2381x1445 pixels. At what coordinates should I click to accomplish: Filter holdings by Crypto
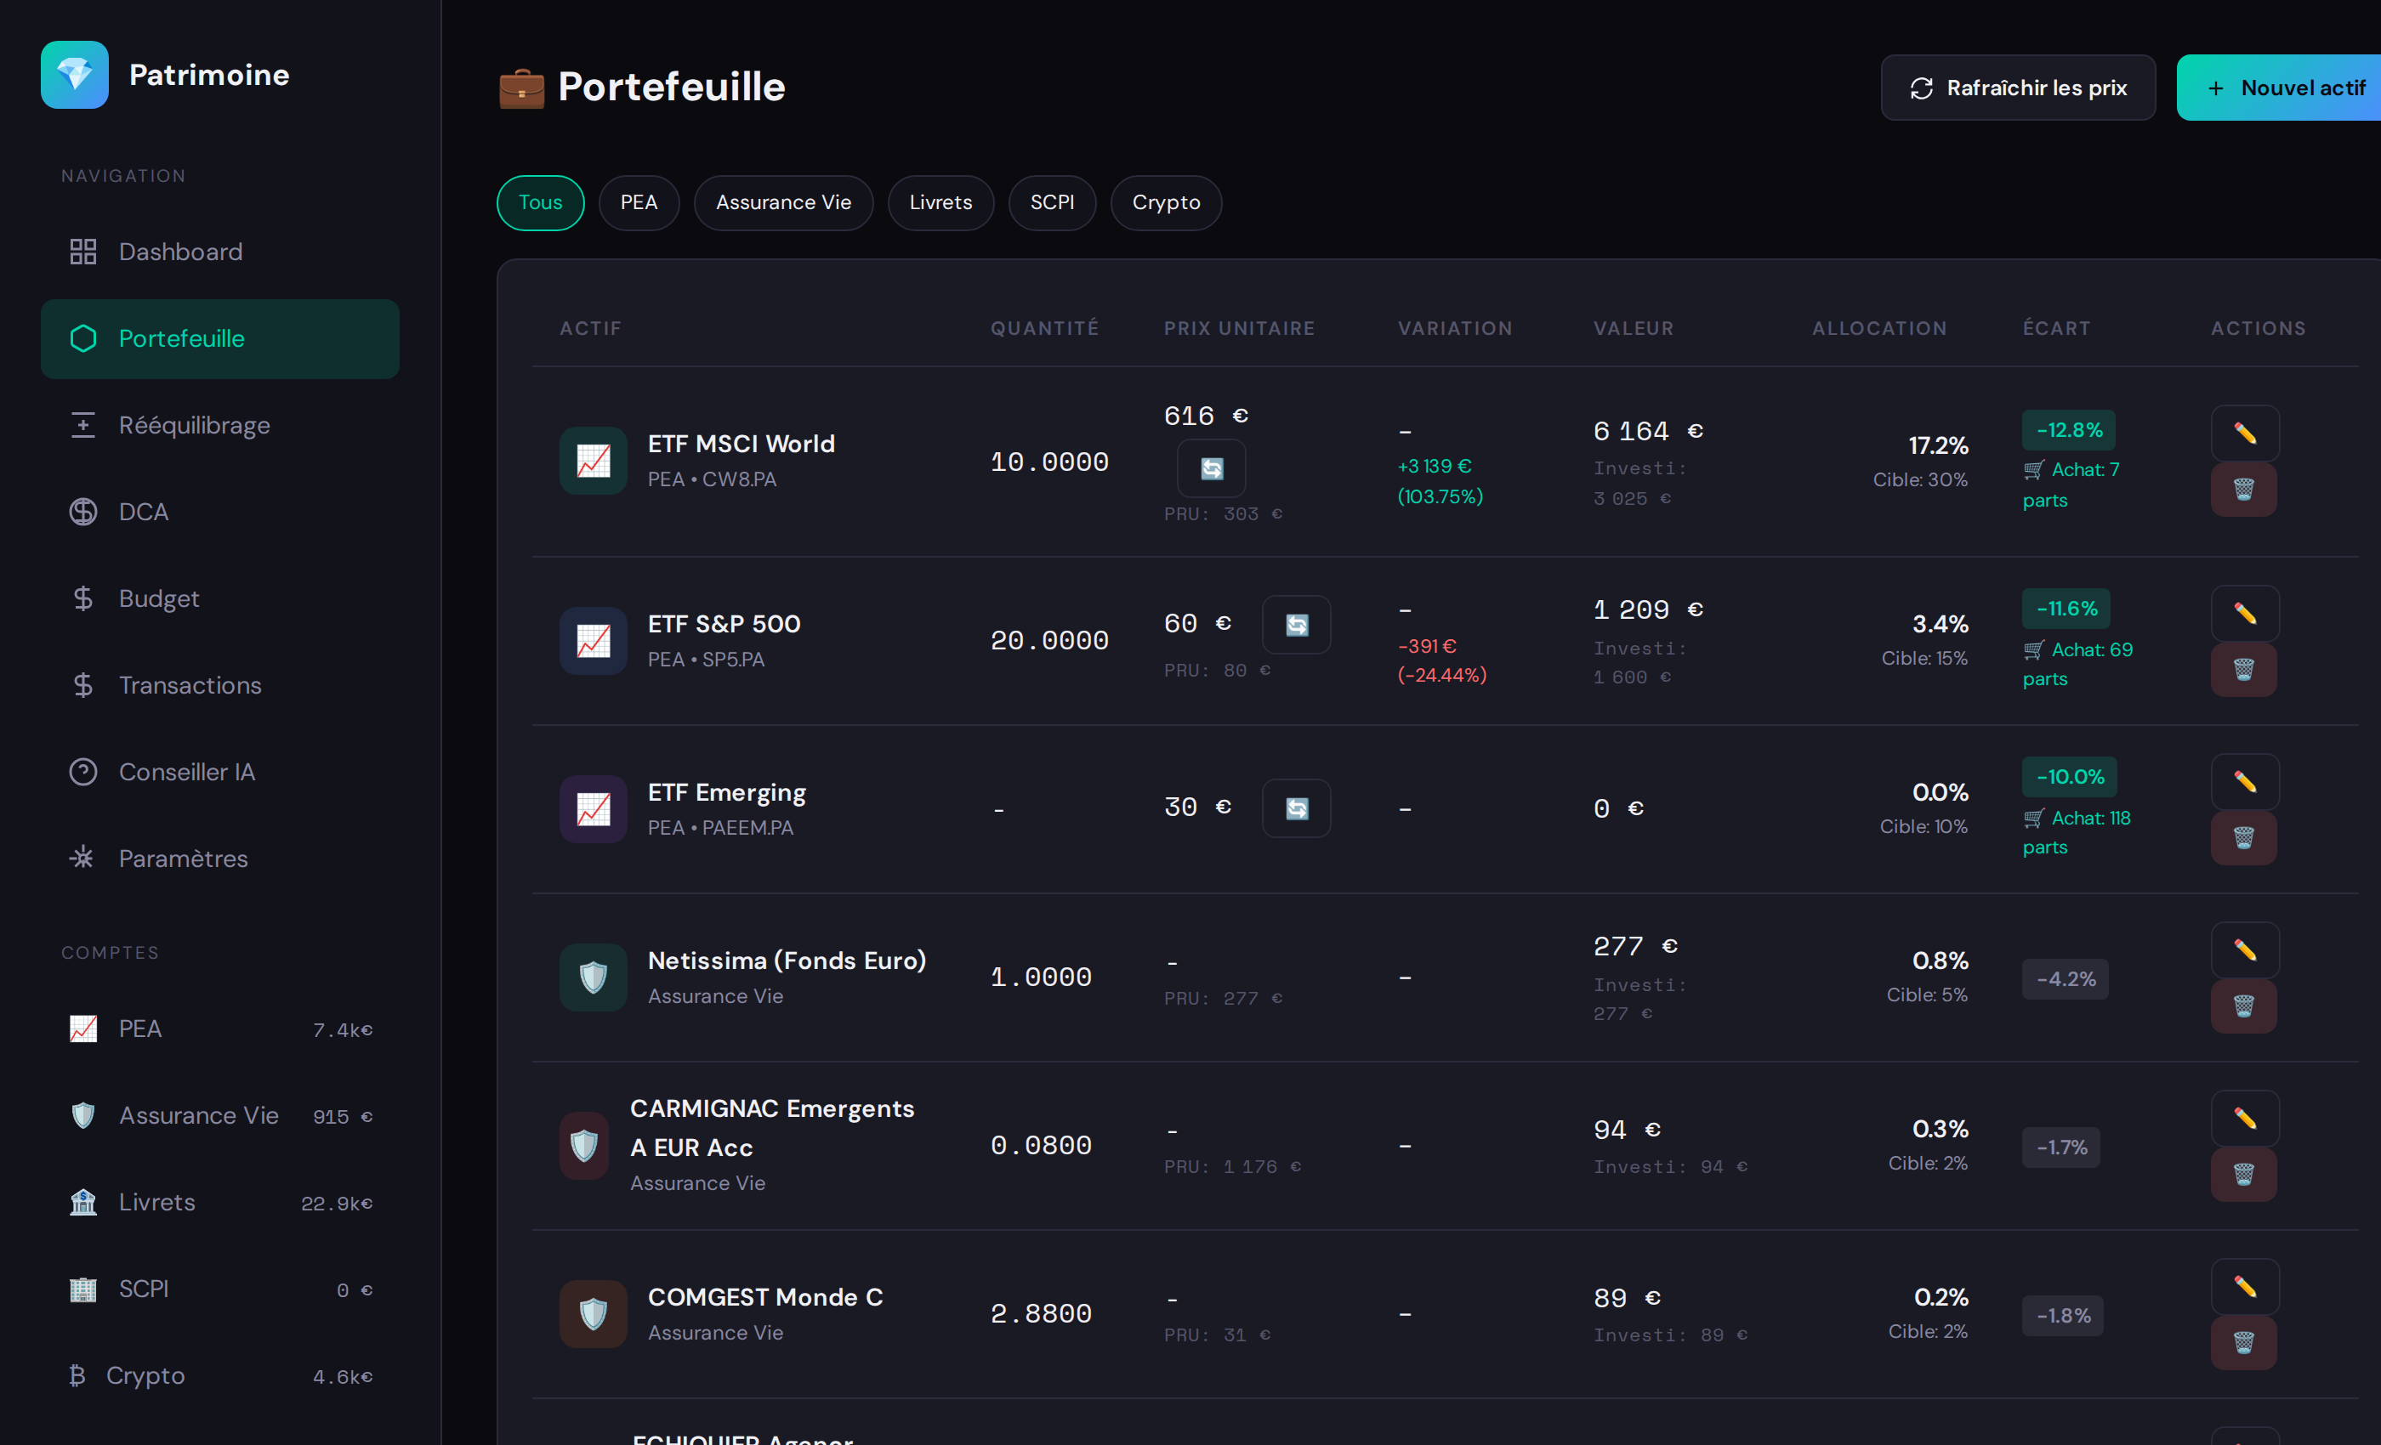1165,203
